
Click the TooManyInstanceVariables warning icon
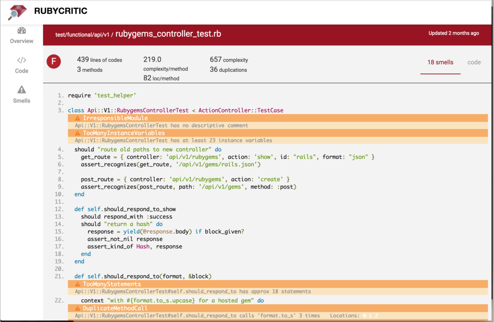(x=77, y=133)
